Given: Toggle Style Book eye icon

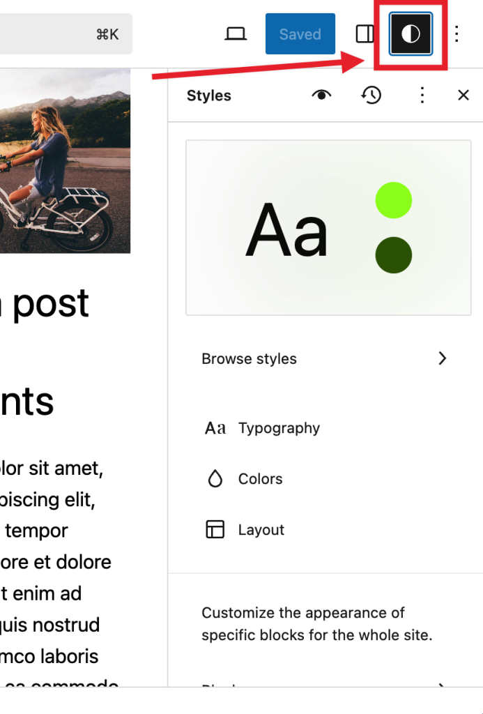Looking at the screenshot, I should coord(321,96).
